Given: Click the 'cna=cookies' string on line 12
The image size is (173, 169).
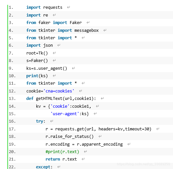Looking at the screenshot, I should coord(59,91).
